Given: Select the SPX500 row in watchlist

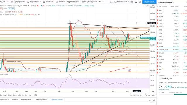Looking at the screenshot, I should (172, 60).
